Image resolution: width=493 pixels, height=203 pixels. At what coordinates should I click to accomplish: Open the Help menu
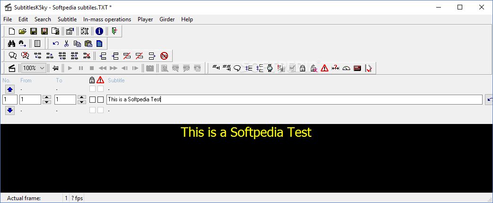(187, 19)
